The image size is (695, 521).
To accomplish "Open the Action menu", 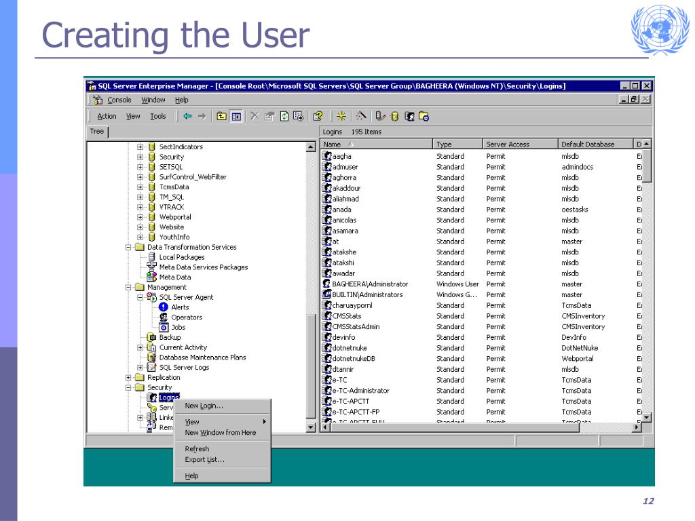I will tap(107, 116).
